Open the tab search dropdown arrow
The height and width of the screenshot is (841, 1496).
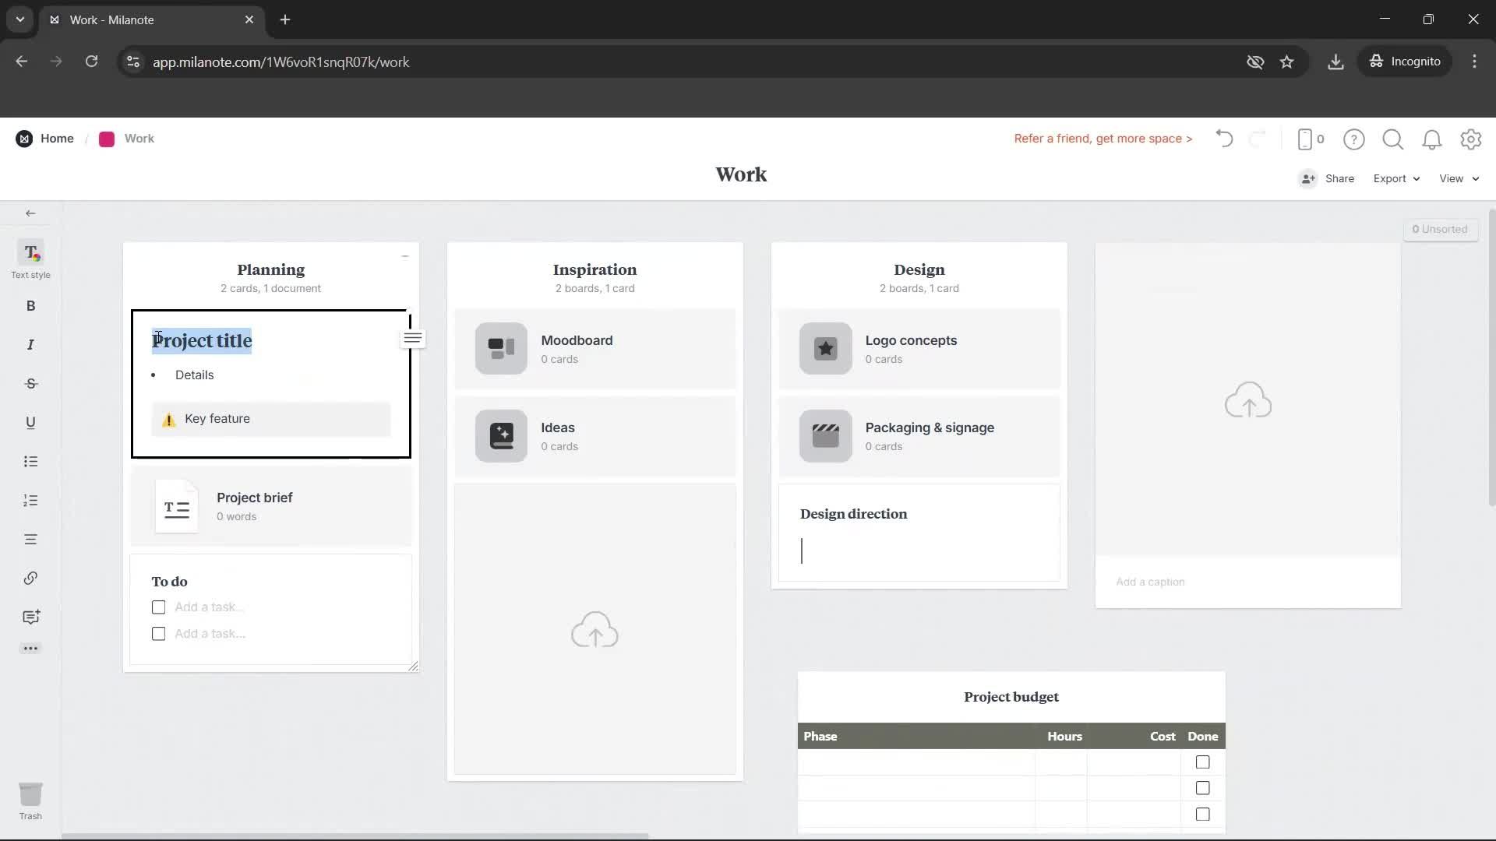tap(19, 19)
